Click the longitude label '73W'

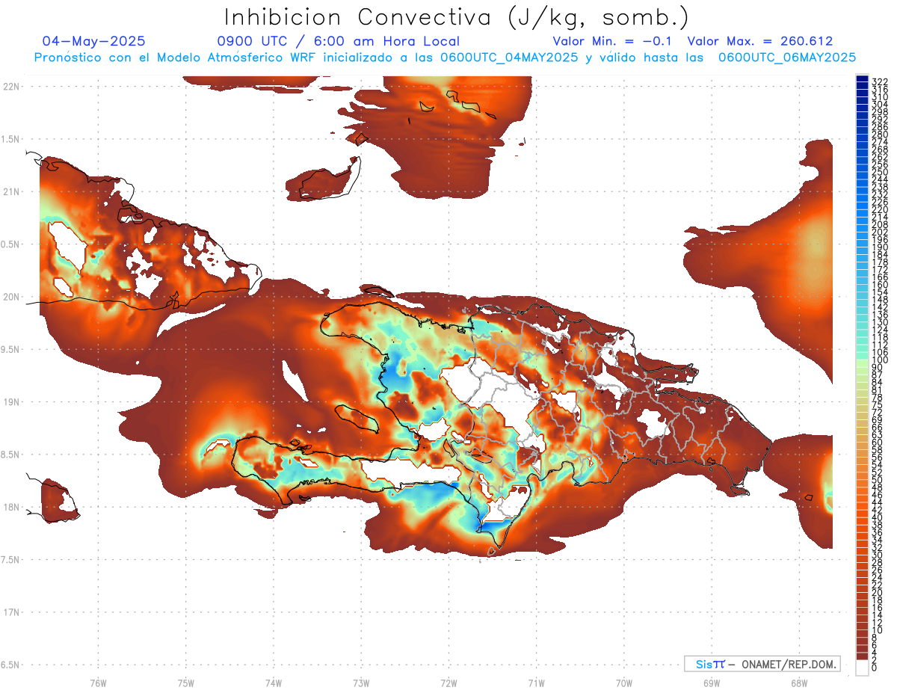pos(361,683)
